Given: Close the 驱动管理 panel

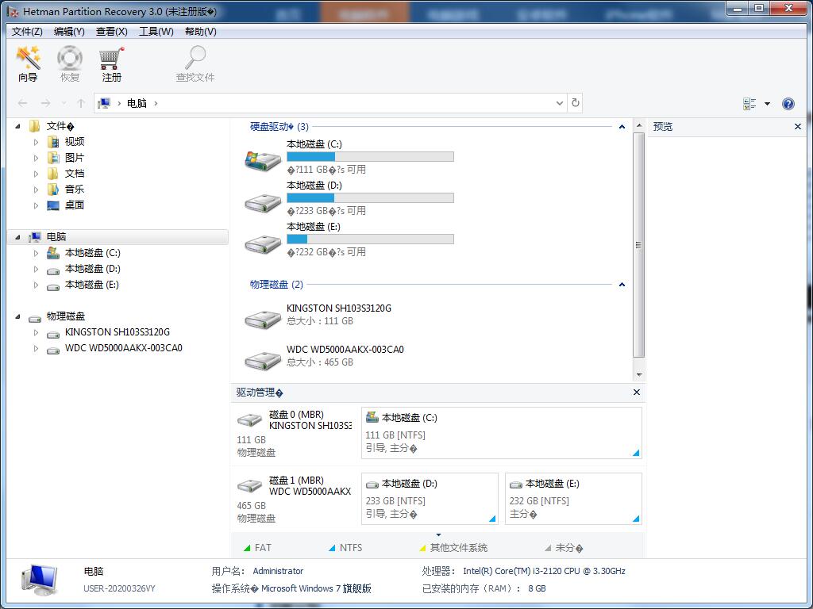Looking at the screenshot, I should coord(637,392).
